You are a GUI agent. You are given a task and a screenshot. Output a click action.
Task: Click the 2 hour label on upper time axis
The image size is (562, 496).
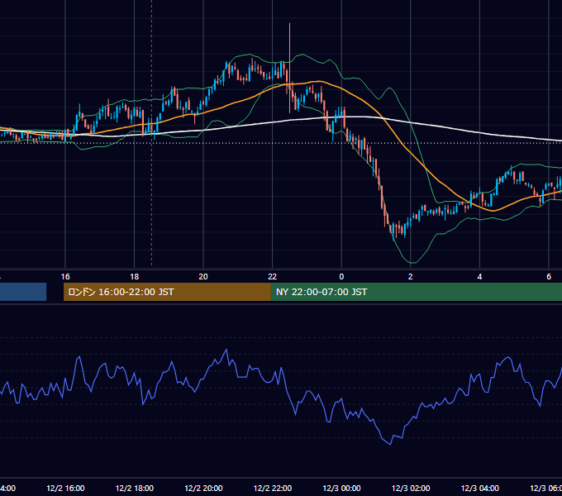[411, 277]
